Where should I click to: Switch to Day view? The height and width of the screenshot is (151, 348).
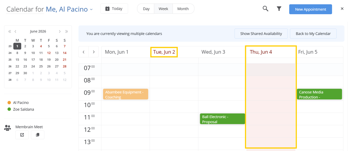(146, 9)
